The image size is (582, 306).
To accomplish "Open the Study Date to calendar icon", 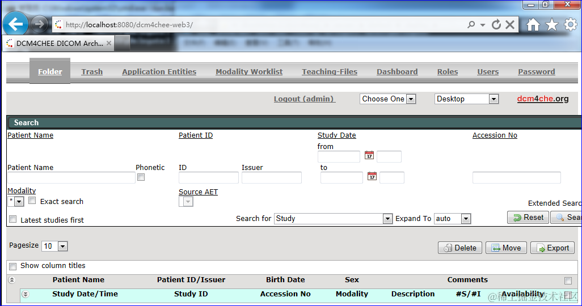I will (x=372, y=176).
